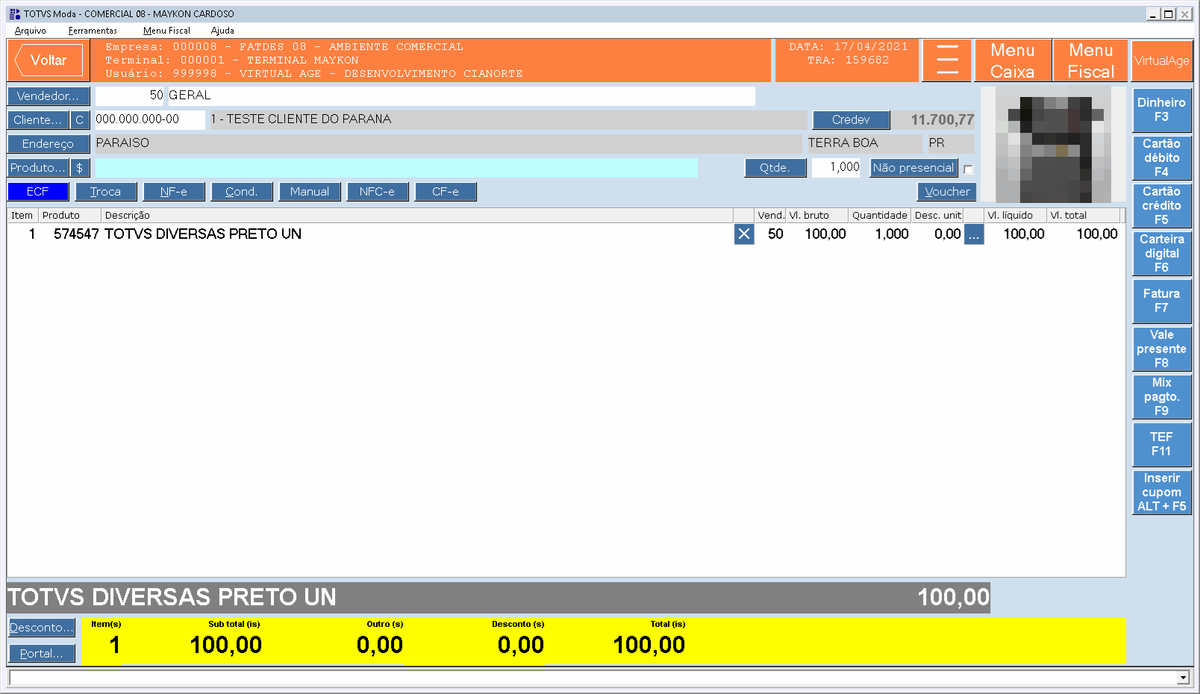Open the orange Menu Fiscal header button
Viewport: 1200px width, 694px height.
pos(1091,60)
